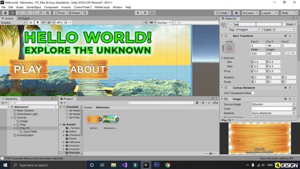The width and height of the screenshot is (300, 169).
Task: Select the Rotate tool
Action: (19, 13)
